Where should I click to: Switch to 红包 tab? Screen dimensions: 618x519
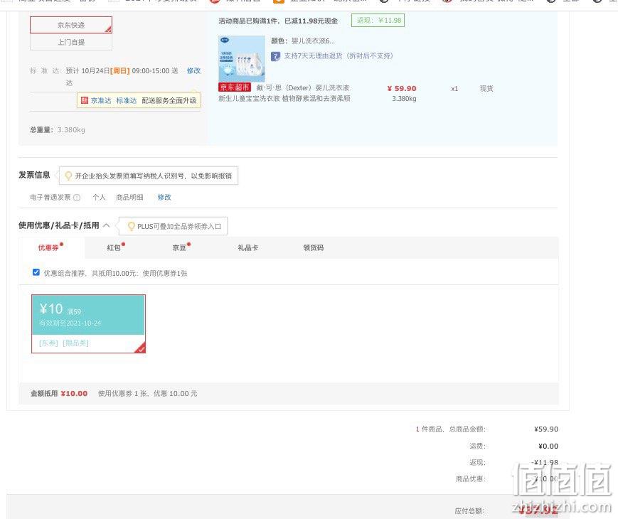[x=114, y=247]
